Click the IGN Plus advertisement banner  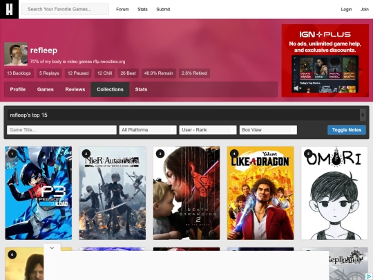(x=325, y=60)
